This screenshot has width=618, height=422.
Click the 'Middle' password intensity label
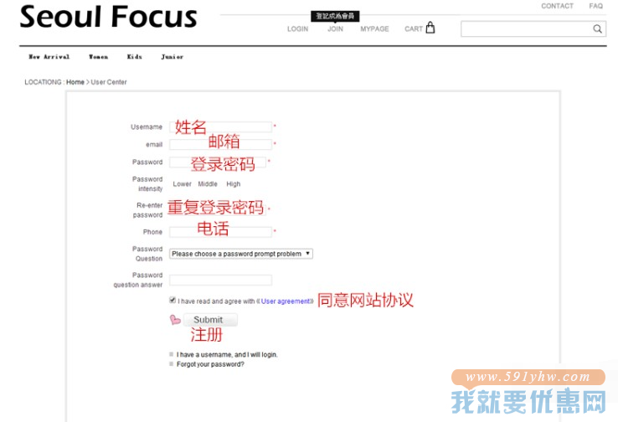coord(208,184)
